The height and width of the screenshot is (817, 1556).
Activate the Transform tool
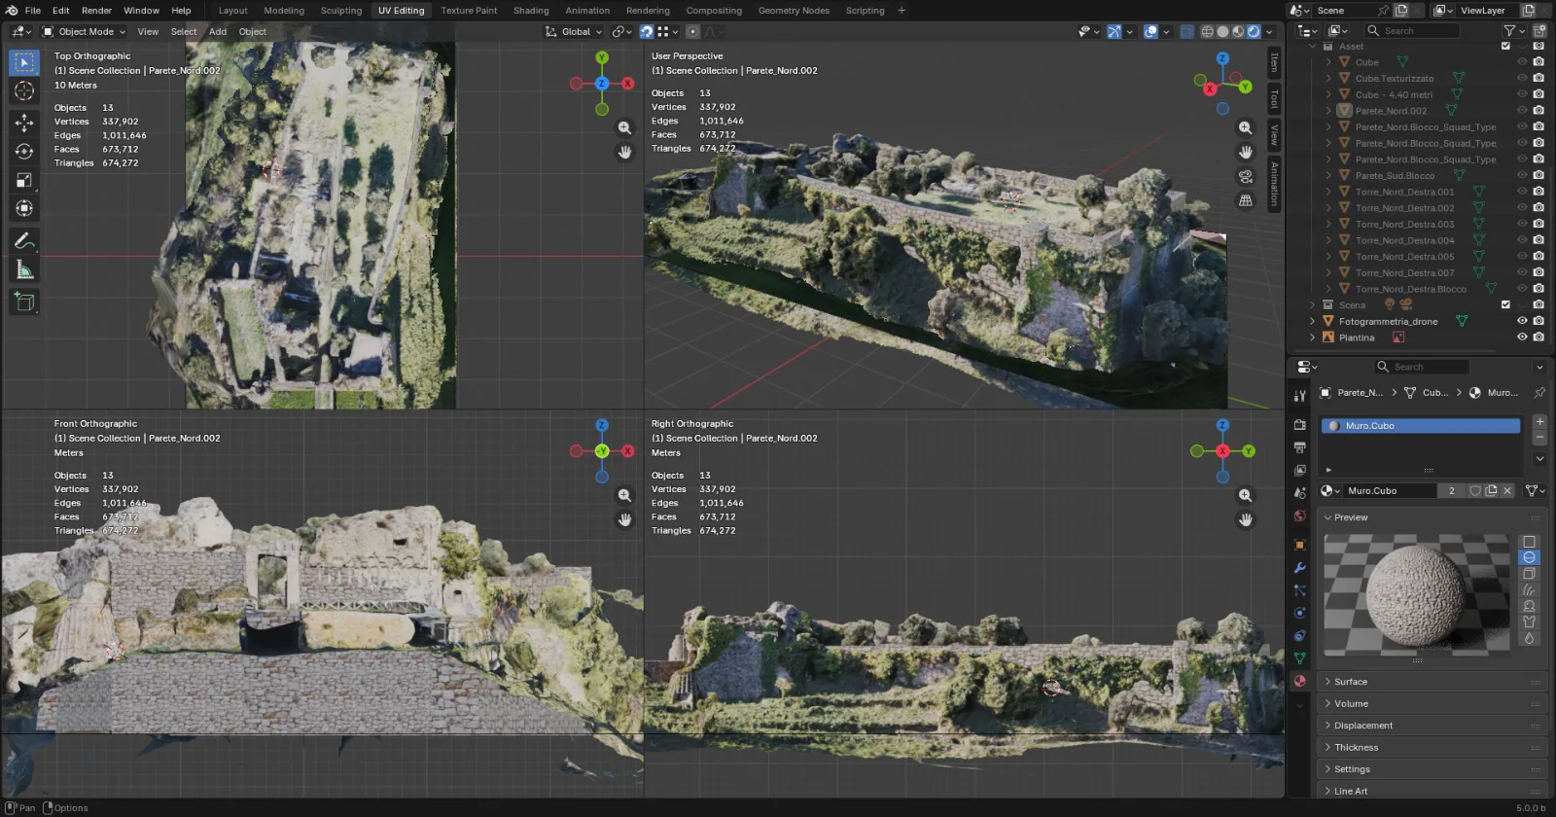tap(24, 208)
